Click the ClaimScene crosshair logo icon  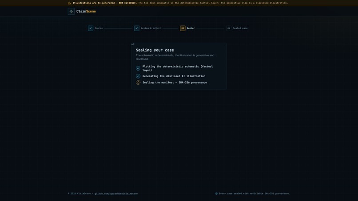[71, 11]
